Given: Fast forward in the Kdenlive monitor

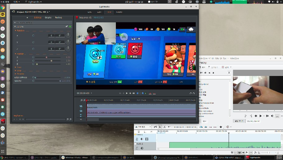Looking at the screenshot, I should point(267,116).
